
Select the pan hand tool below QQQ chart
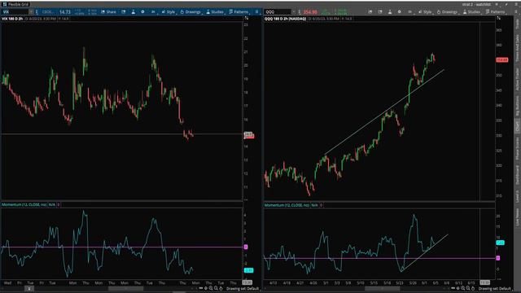click(x=473, y=288)
